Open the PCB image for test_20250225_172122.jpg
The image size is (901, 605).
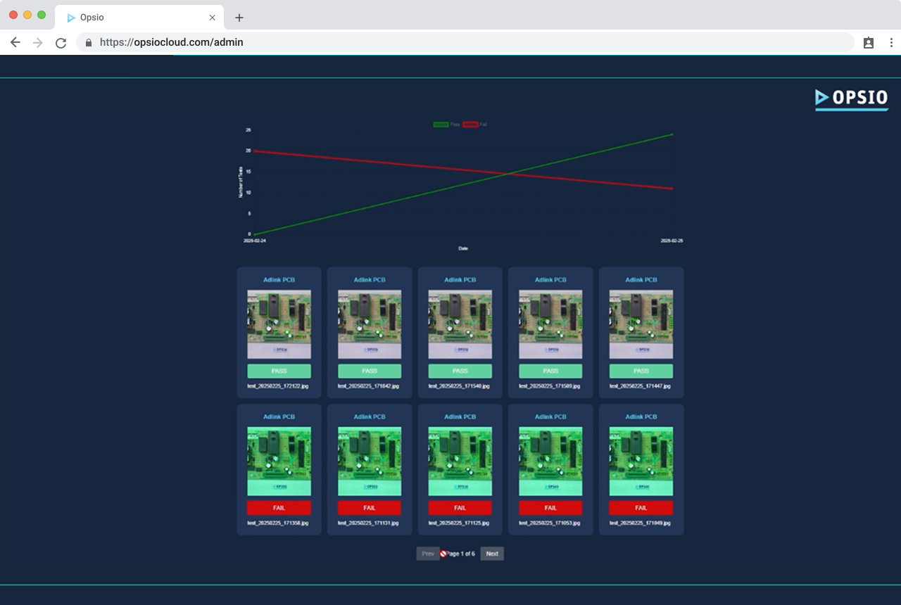click(x=279, y=325)
